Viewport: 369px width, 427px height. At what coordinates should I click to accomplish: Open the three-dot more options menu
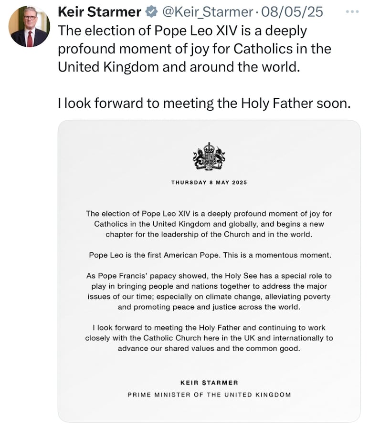pyautogui.click(x=352, y=12)
